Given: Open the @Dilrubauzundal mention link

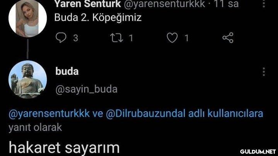Looking at the screenshot, I should click(x=146, y=113).
